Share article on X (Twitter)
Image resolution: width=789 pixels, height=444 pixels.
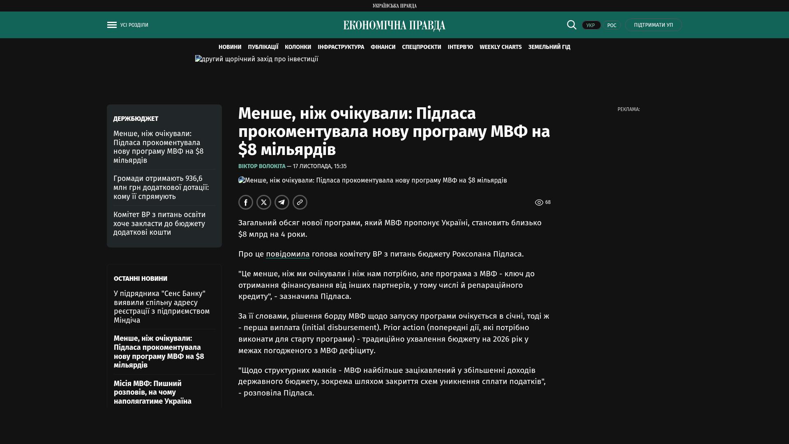click(264, 202)
